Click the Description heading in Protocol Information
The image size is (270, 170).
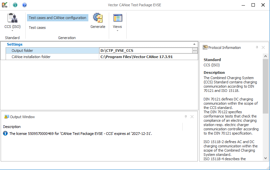click(214, 73)
